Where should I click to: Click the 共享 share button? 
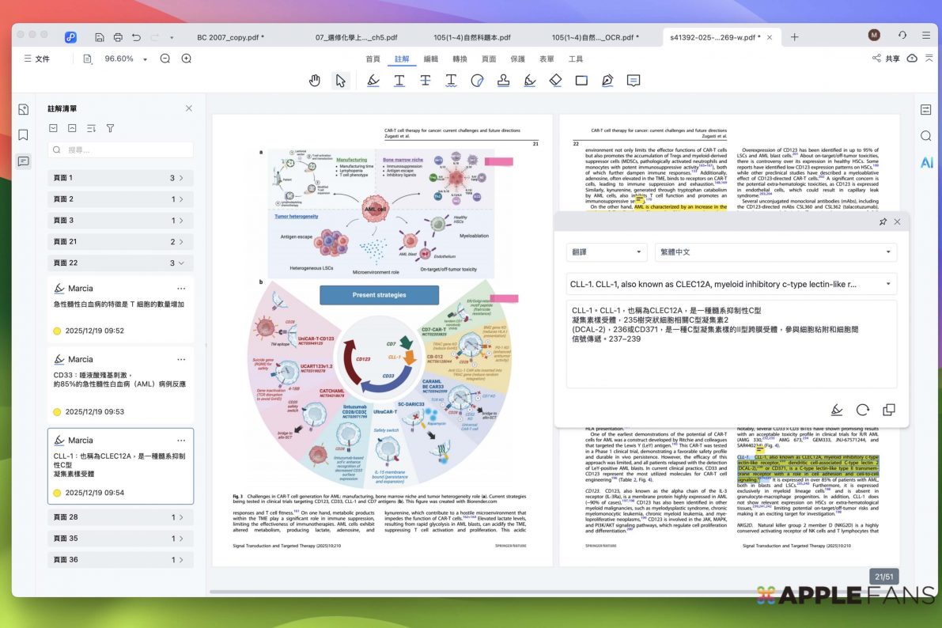click(x=886, y=59)
